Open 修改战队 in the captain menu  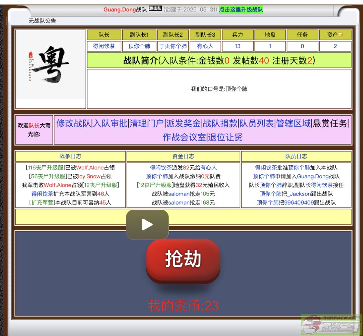(74, 123)
